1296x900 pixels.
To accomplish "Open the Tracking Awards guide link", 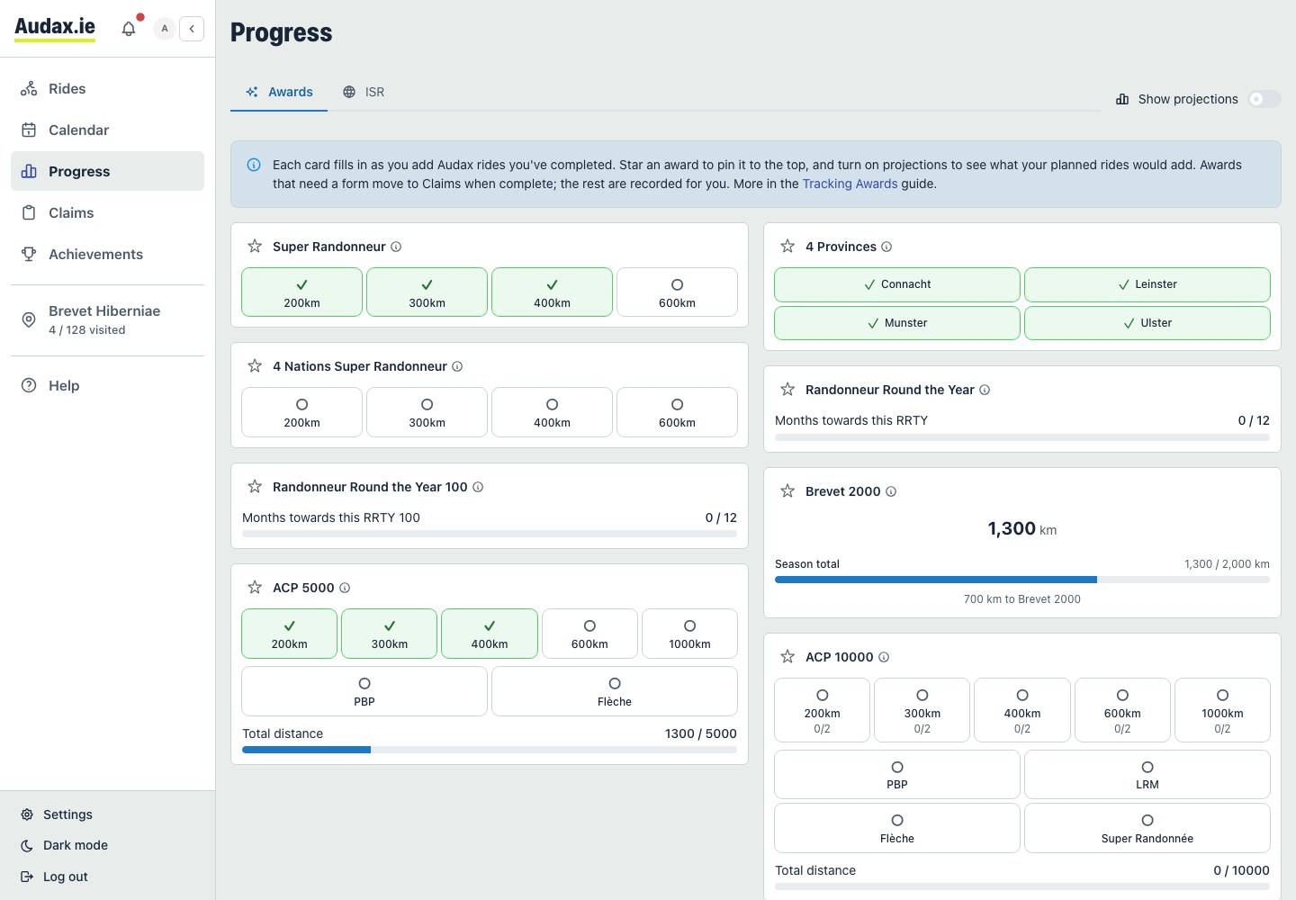I will tap(850, 184).
